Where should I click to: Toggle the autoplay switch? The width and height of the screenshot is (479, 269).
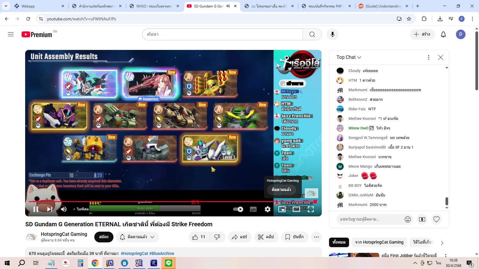coord(238,209)
